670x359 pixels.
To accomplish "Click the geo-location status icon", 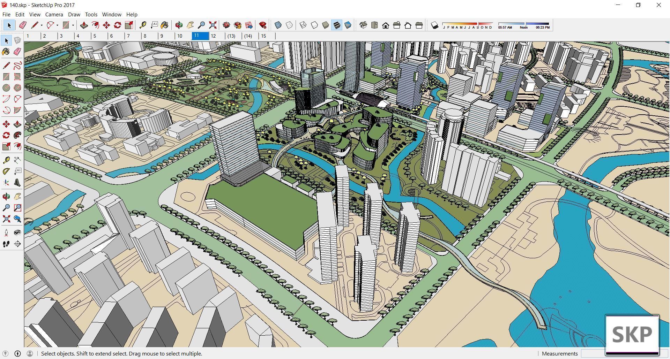I will [5, 353].
